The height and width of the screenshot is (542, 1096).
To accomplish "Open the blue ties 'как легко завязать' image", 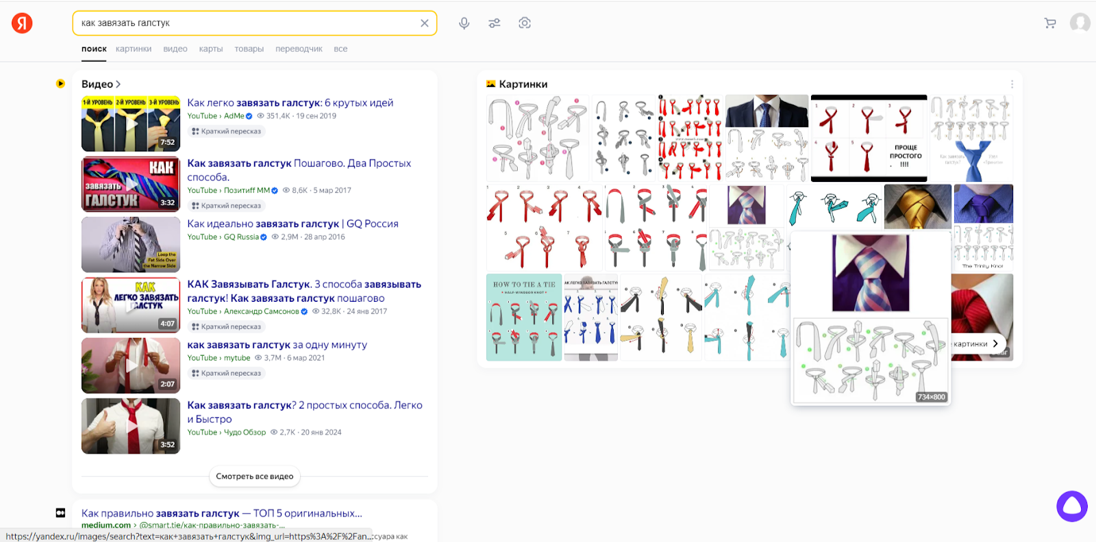I will click(x=591, y=318).
